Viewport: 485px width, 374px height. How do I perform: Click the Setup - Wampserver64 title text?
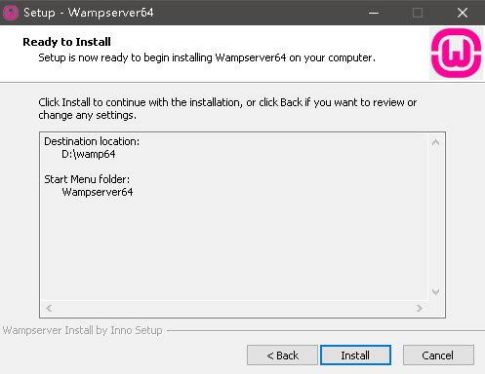coord(88,13)
